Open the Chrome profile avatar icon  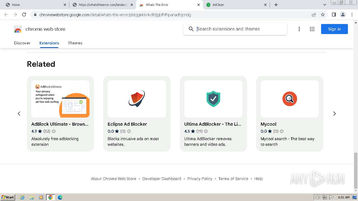343,15
